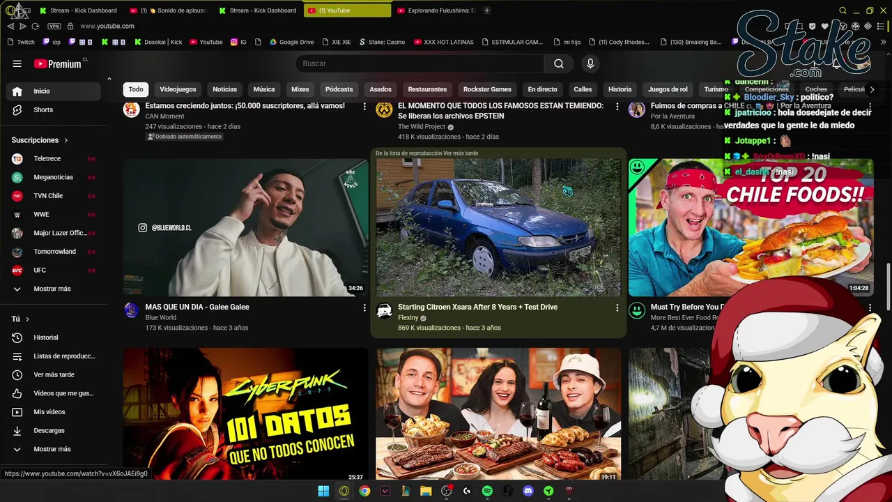The image size is (892, 502).
Task: Open the Galee Galee video thumbnail
Action: (245, 227)
